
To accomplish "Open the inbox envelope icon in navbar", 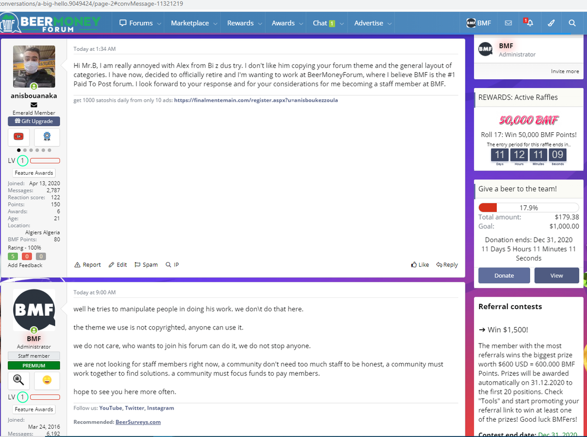I will pos(508,23).
